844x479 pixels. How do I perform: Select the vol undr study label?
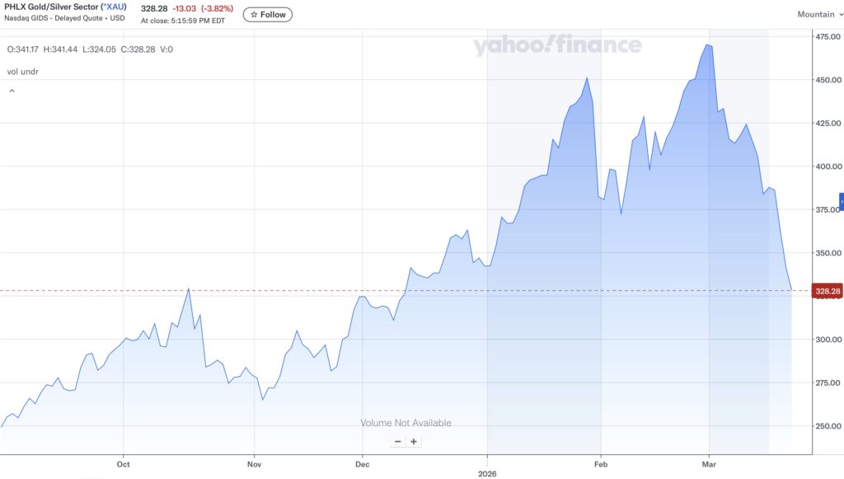[23, 72]
